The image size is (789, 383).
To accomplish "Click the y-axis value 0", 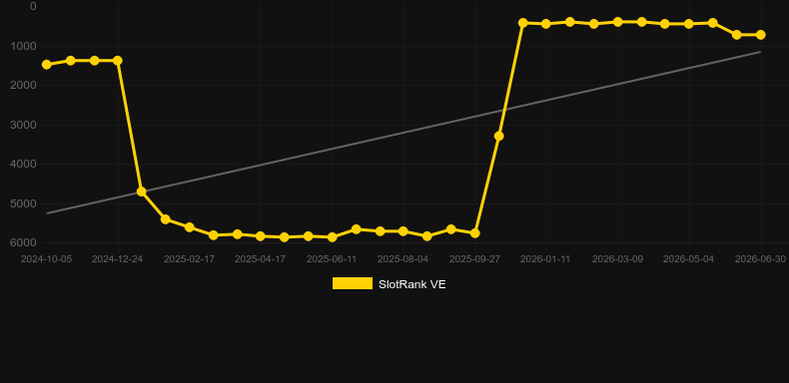I will 33,6.
